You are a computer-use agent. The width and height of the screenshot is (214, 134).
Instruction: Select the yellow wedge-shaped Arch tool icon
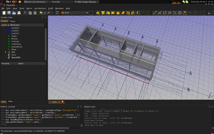point(123,13)
